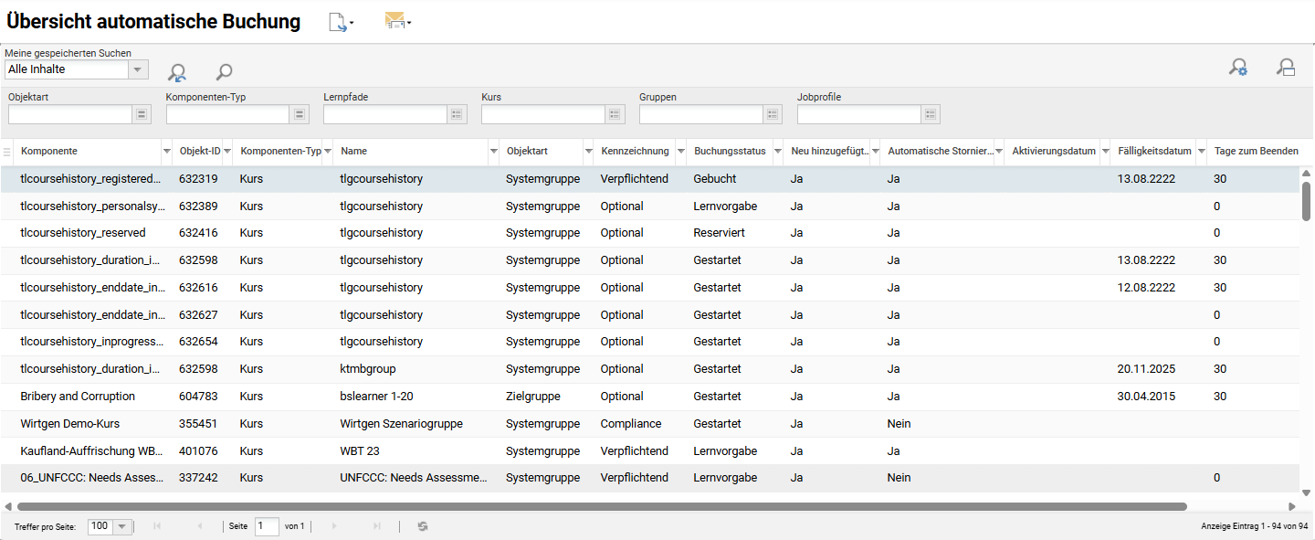The height and width of the screenshot is (540, 1315).
Task: Click the Seite page number field
Action: click(x=267, y=526)
